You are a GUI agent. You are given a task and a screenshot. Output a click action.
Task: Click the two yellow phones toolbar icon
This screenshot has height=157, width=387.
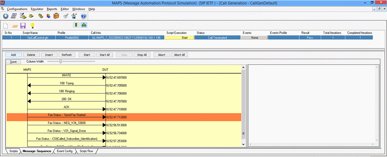(41, 16)
